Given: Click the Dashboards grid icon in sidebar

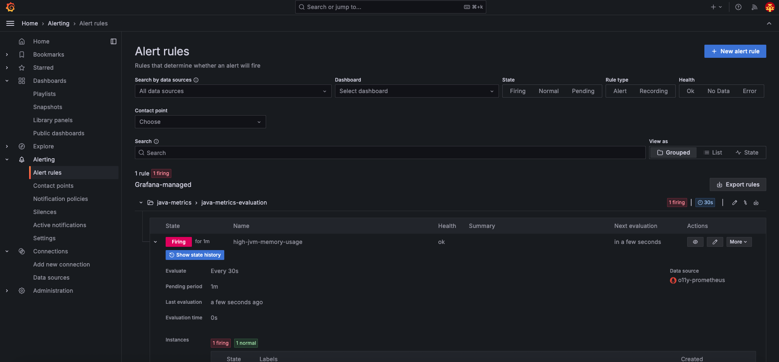Looking at the screenshot, I should coord(22,81).
